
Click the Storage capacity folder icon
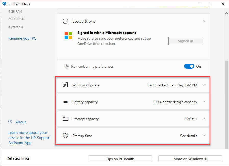click(66, 119)
